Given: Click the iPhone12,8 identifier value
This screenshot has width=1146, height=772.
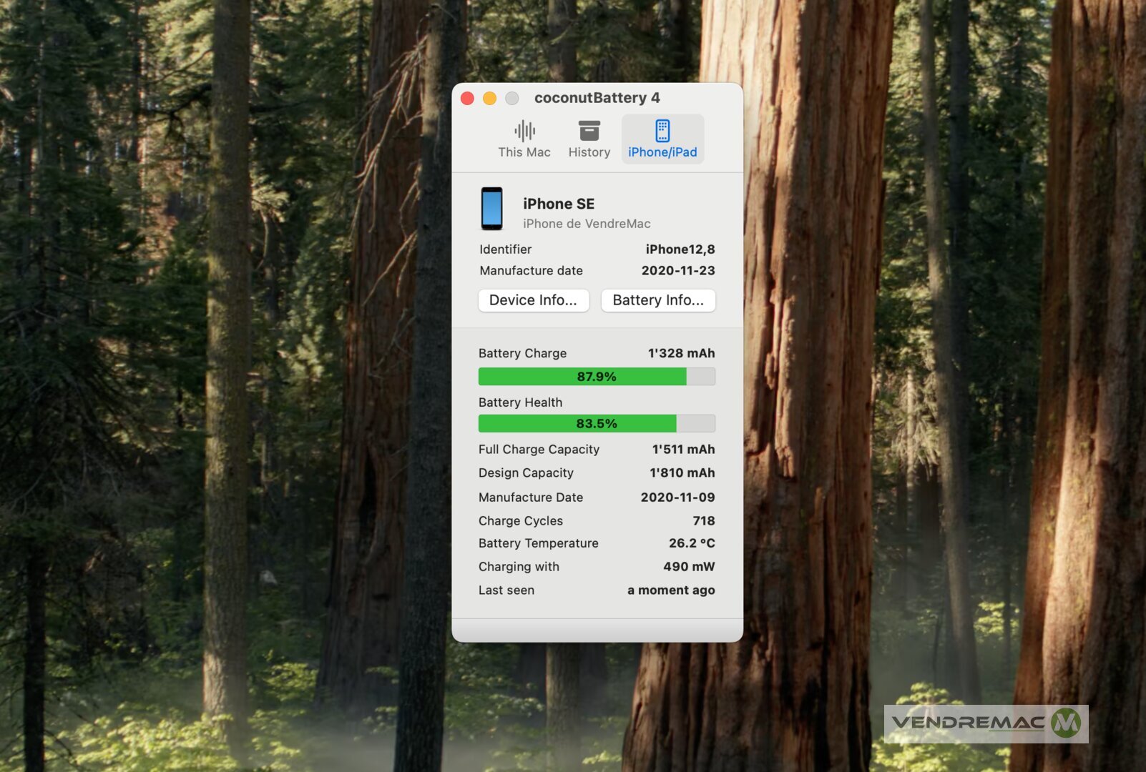Looking at the screenshot, I should 680,249.
